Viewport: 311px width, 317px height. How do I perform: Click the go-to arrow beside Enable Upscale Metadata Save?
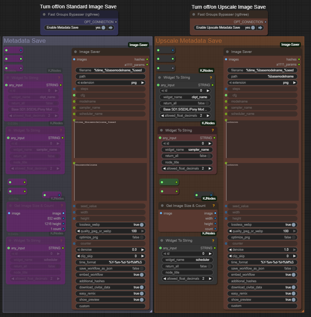[260, 28]
